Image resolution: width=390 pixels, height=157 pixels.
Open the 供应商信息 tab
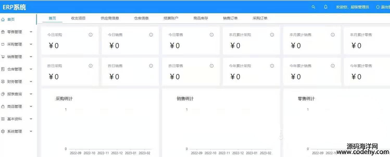pyautogui.click(x=110, y=18)
